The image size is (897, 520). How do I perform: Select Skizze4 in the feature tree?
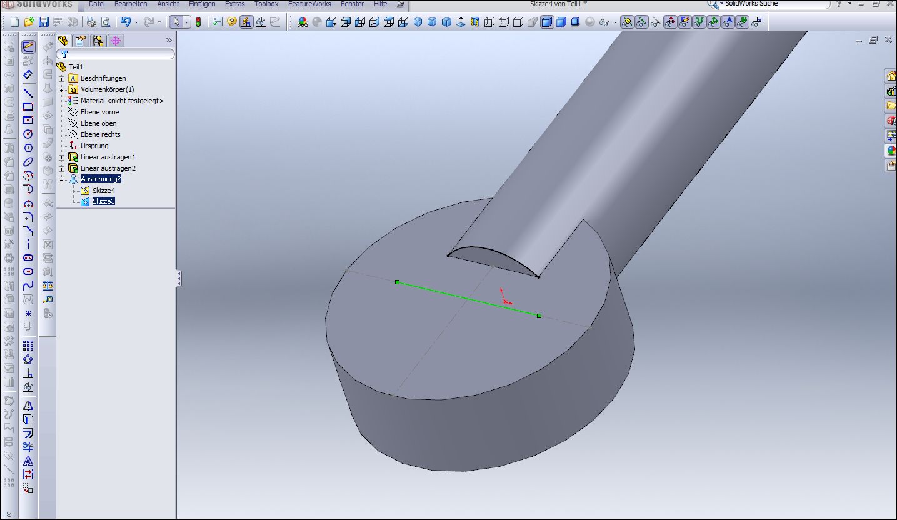103,191
